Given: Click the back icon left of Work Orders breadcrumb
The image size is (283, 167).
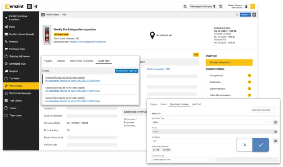Looking at the screenshot, I should pyautogui.click(x=43, y=15).
